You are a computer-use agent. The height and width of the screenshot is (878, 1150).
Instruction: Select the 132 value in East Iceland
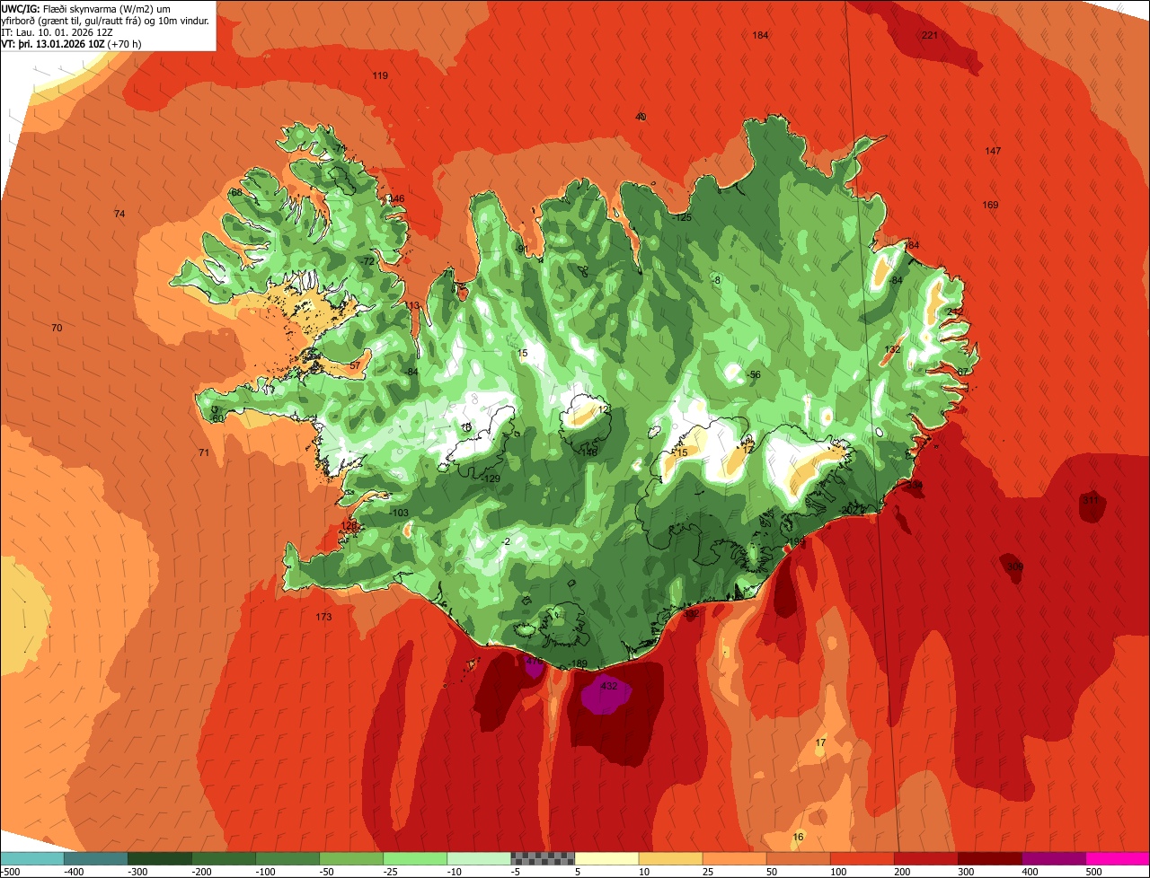tap(892, 349)
